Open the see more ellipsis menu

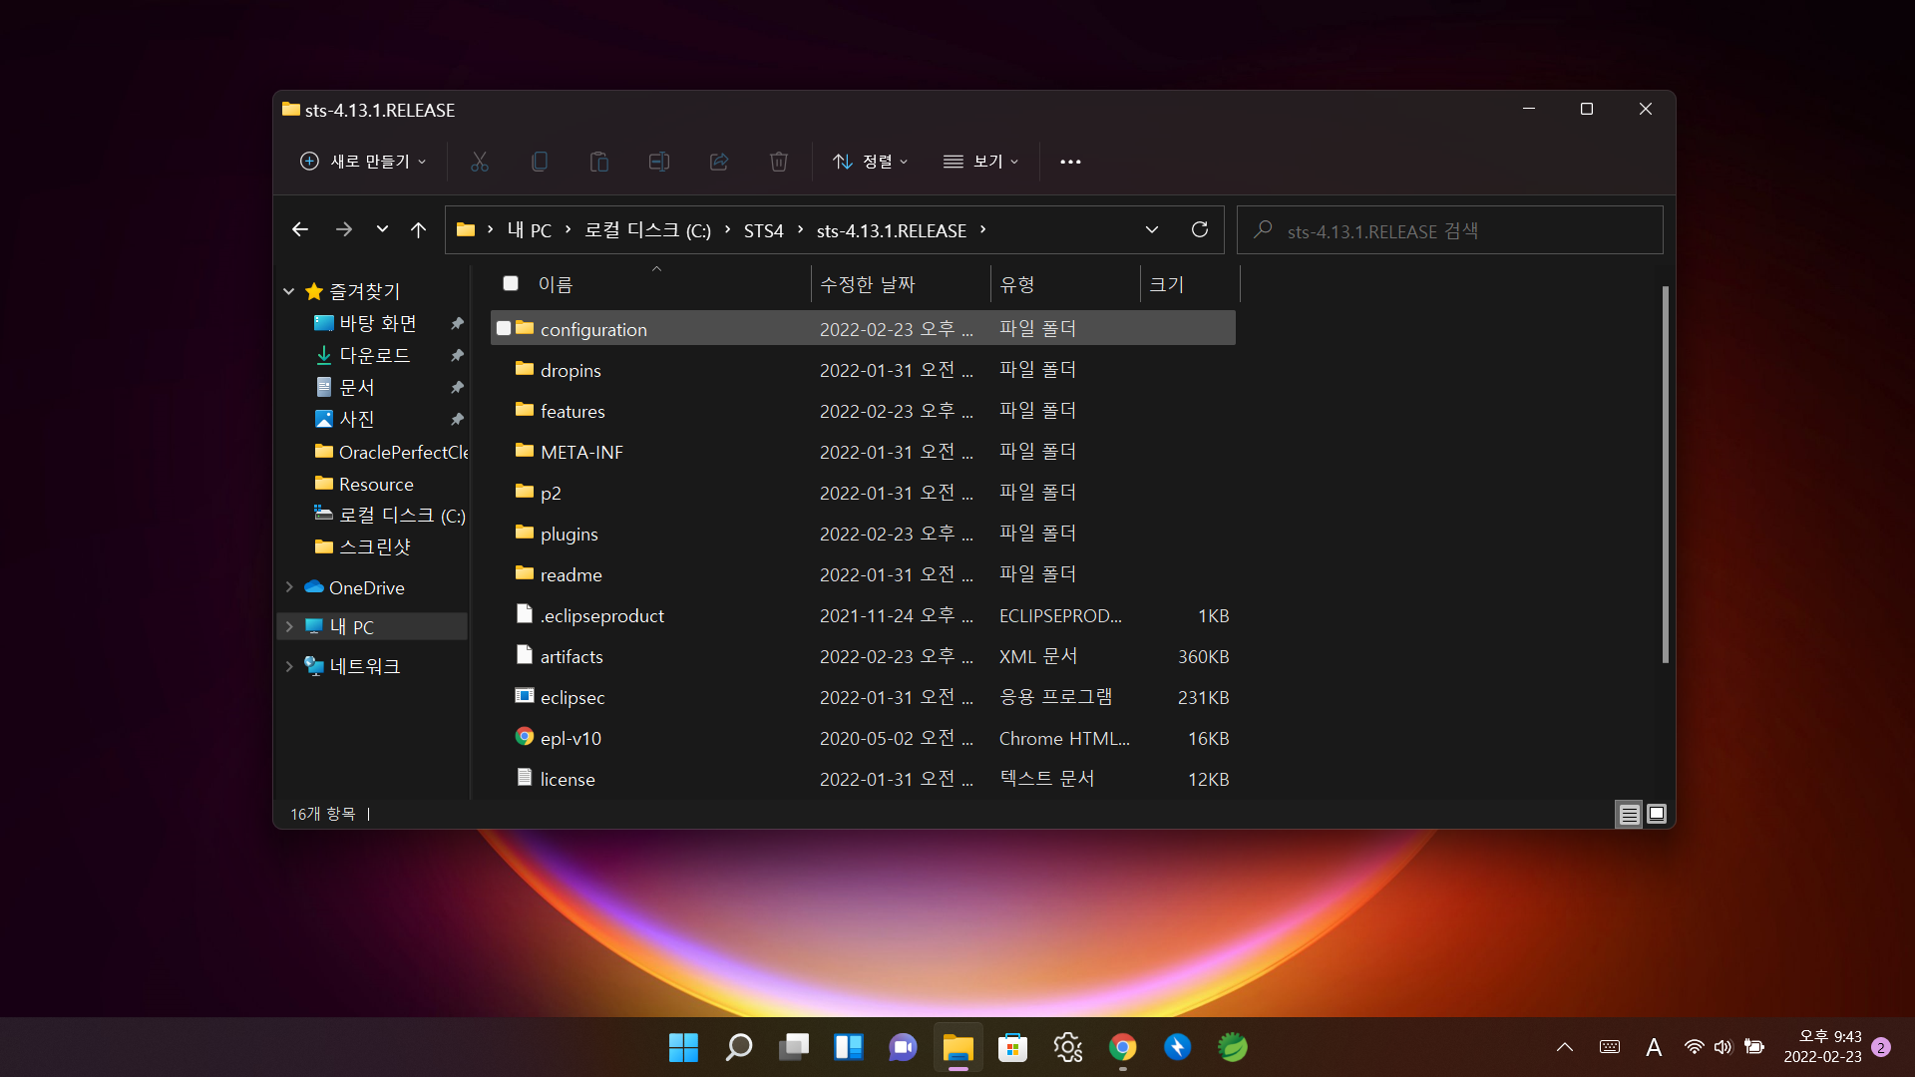(1070, 162)
